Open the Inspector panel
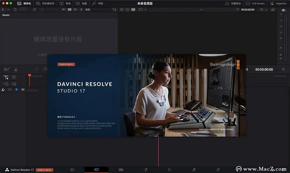290x173 pixels. 278,4
